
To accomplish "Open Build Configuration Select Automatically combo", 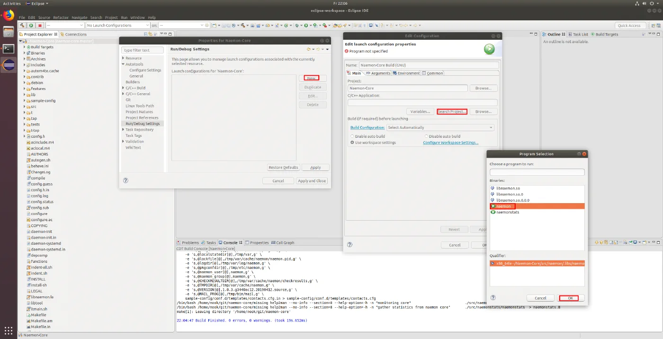I will click(x=440, y=127).
